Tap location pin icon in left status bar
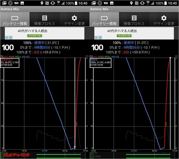The width and height of the screenshot is (179, 159). (42, 3)
